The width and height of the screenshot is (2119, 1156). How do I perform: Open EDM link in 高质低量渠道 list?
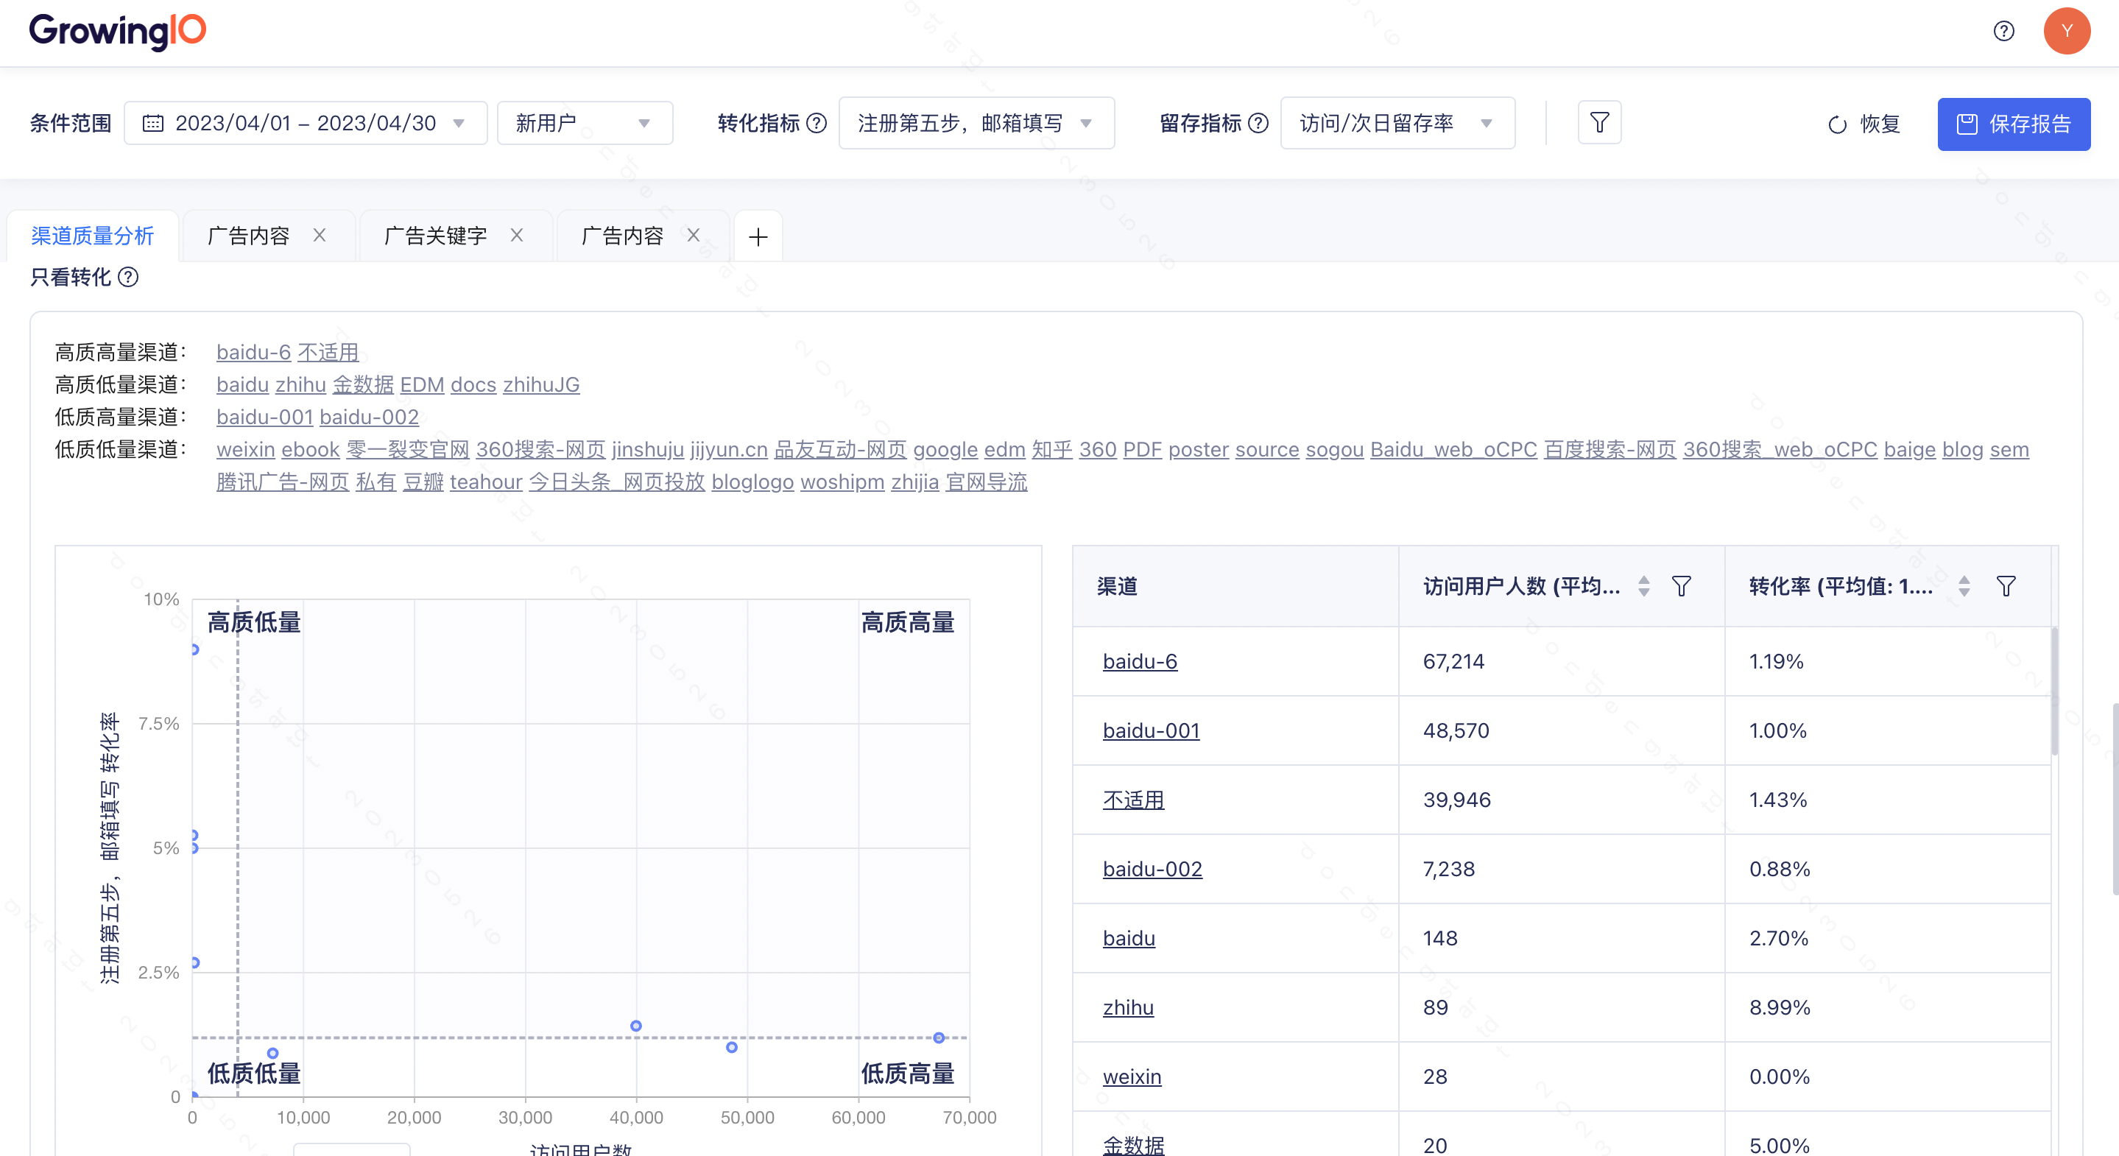point(422,384)
